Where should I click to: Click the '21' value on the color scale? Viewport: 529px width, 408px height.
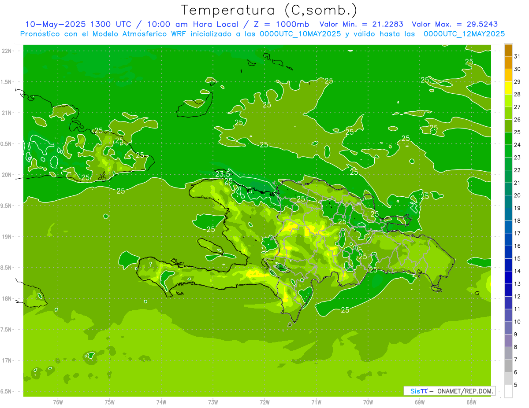518,183
